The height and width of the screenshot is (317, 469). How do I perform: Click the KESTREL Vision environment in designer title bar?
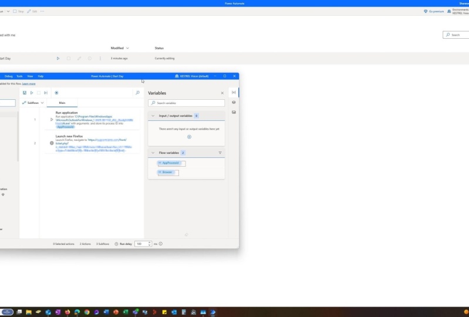pos(192,76)
